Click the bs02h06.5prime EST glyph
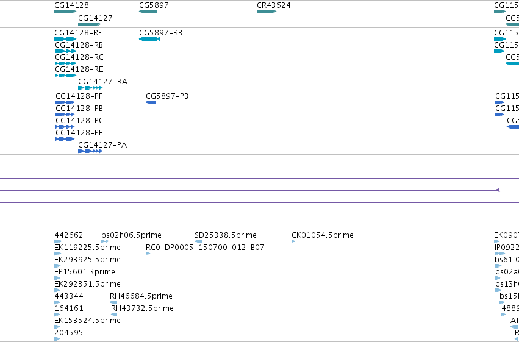 (105, 241)
